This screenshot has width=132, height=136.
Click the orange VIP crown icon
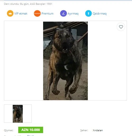point(10,14)
